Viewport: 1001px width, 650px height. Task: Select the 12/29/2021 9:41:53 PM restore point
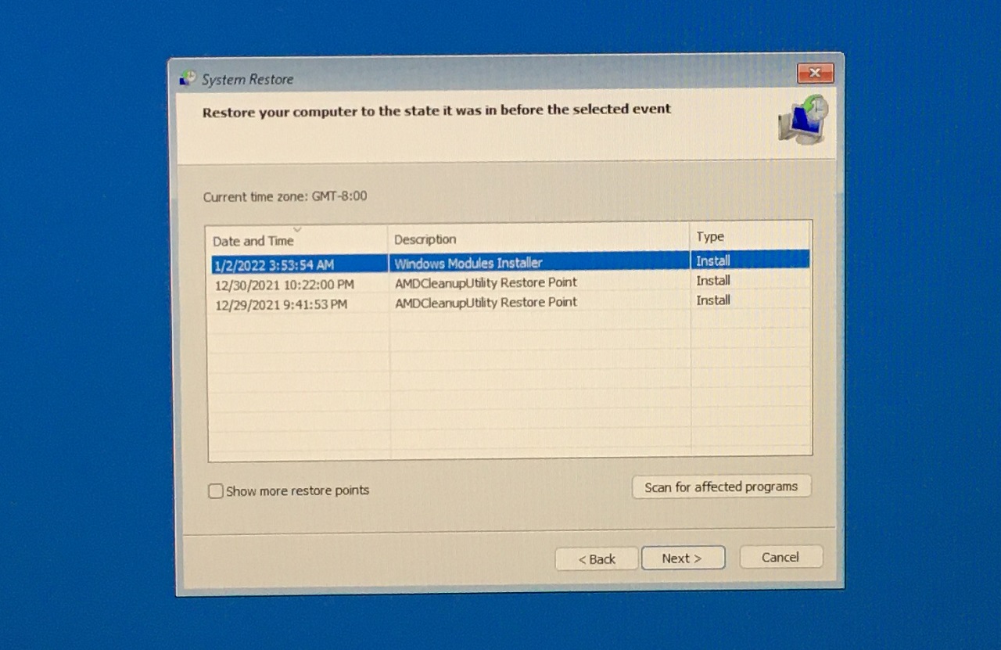[x=281, y=304]
